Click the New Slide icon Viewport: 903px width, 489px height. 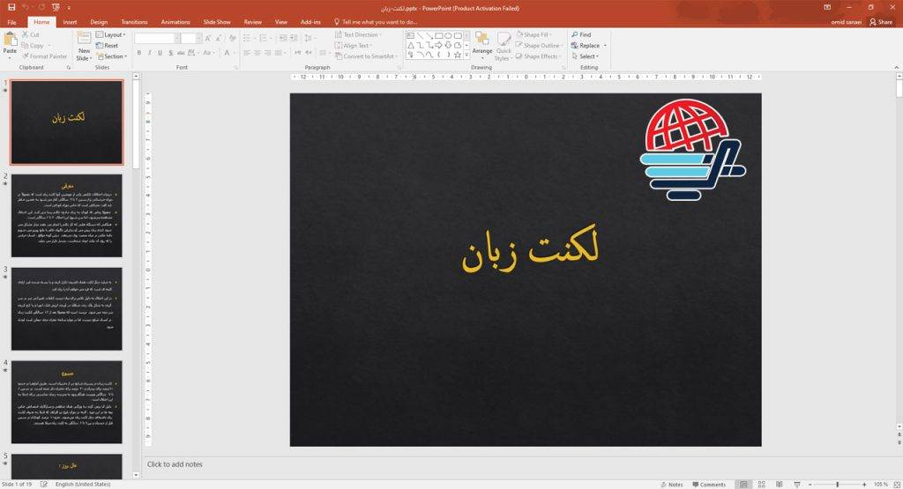tap(84, 39)
